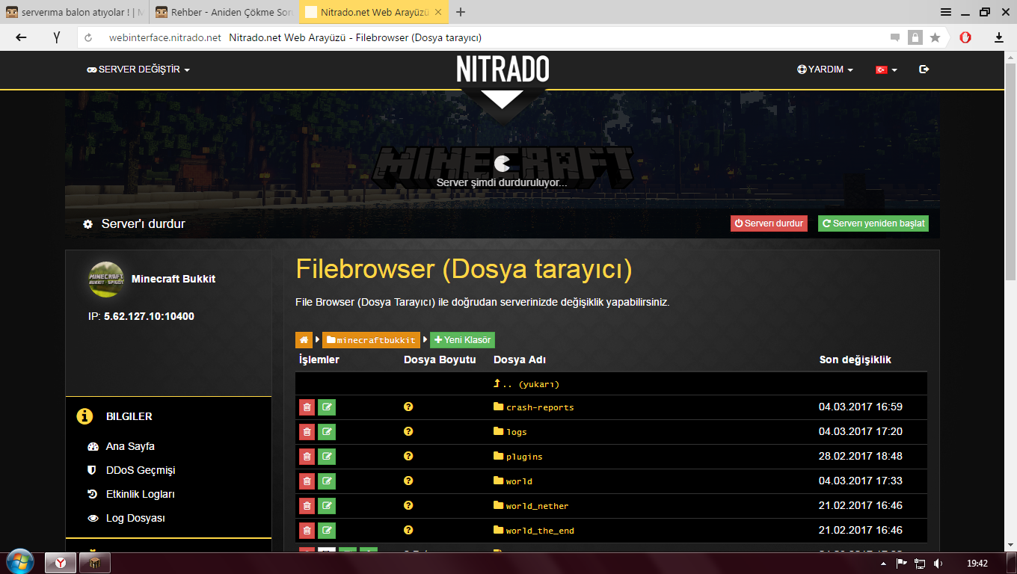This screenshot has width=1017, height=574.
Task: Click the green edit icon in the plugins row
Action: click(x=327, y=457)
